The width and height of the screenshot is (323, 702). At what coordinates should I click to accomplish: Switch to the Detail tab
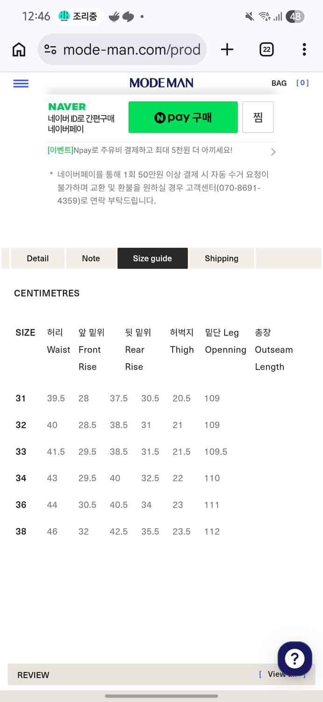37,258
